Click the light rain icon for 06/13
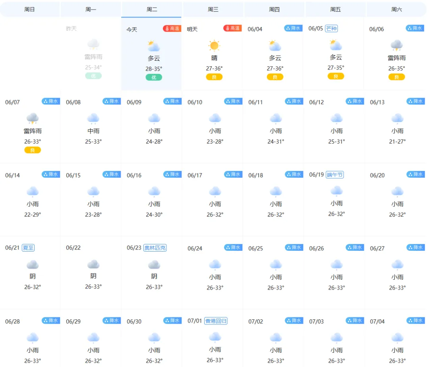Screen dimensions: 429x367 pos(398,119)
